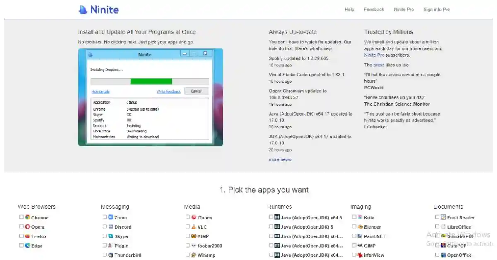Enable the Discord checkbox

click(x=105, y=226)
